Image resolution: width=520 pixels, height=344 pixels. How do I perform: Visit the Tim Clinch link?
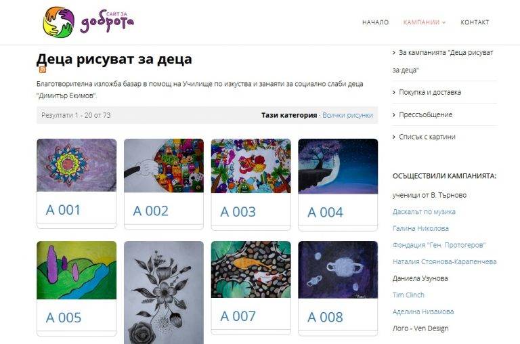[408, 295]
